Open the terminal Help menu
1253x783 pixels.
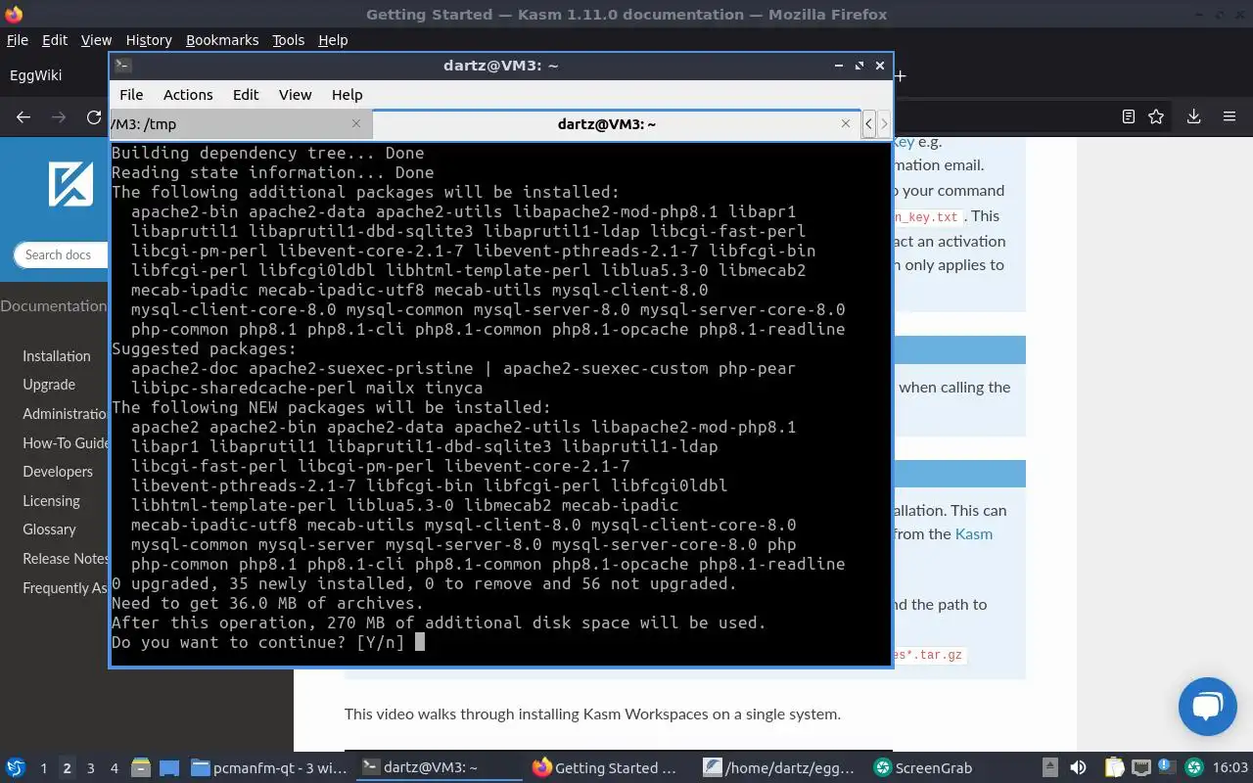[x=348, y=95]
